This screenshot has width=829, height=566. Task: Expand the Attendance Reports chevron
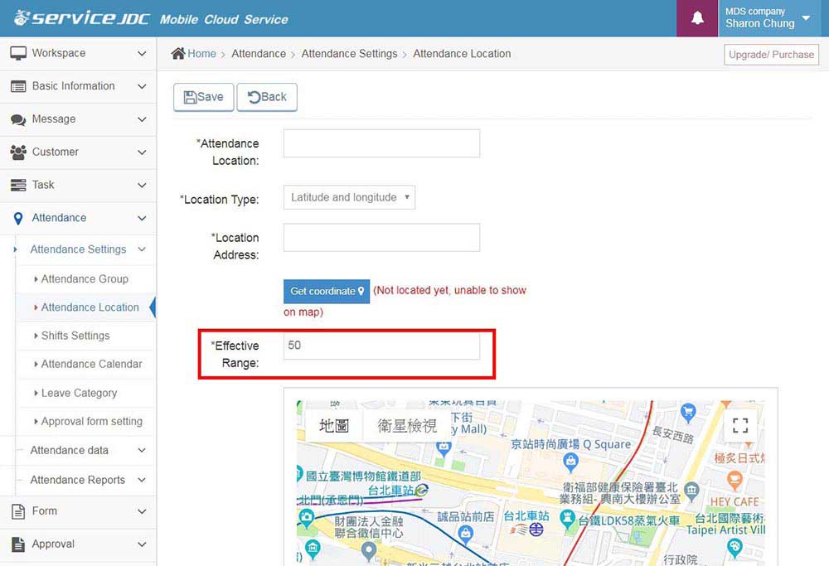tap(142, 480)
